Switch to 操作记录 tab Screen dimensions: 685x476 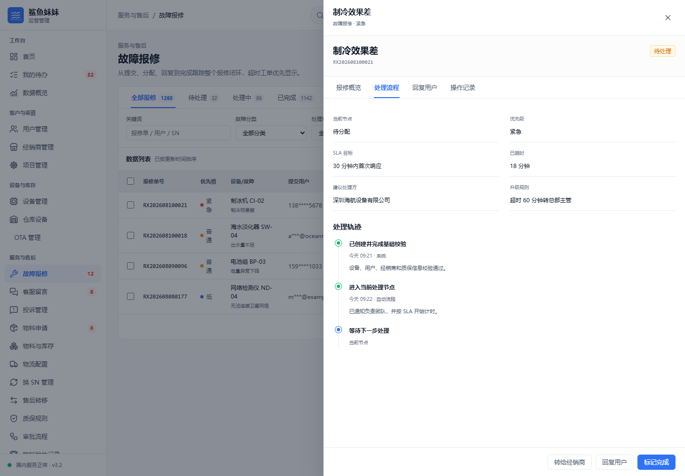point(463,88)
